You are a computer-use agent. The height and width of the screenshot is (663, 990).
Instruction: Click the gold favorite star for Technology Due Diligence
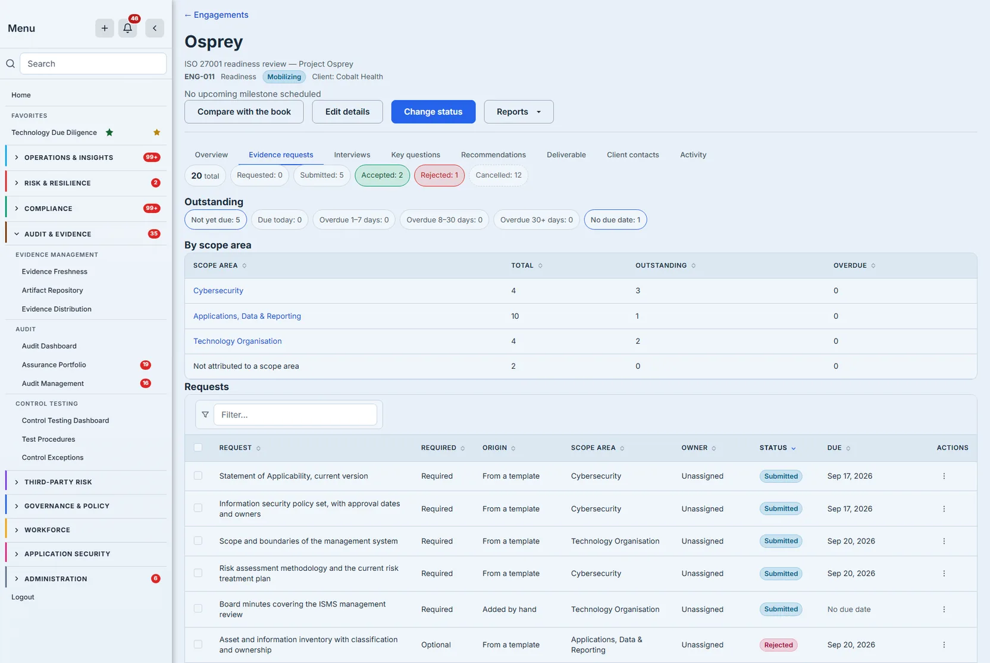point(156,133)
